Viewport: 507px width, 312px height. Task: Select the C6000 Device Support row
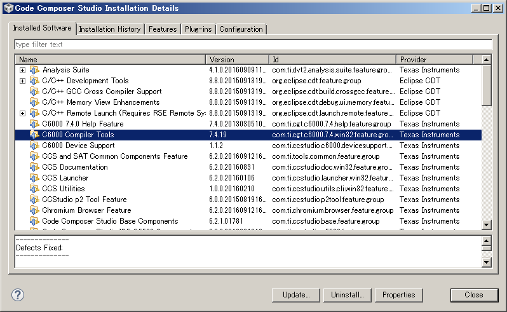pos(248,146)
